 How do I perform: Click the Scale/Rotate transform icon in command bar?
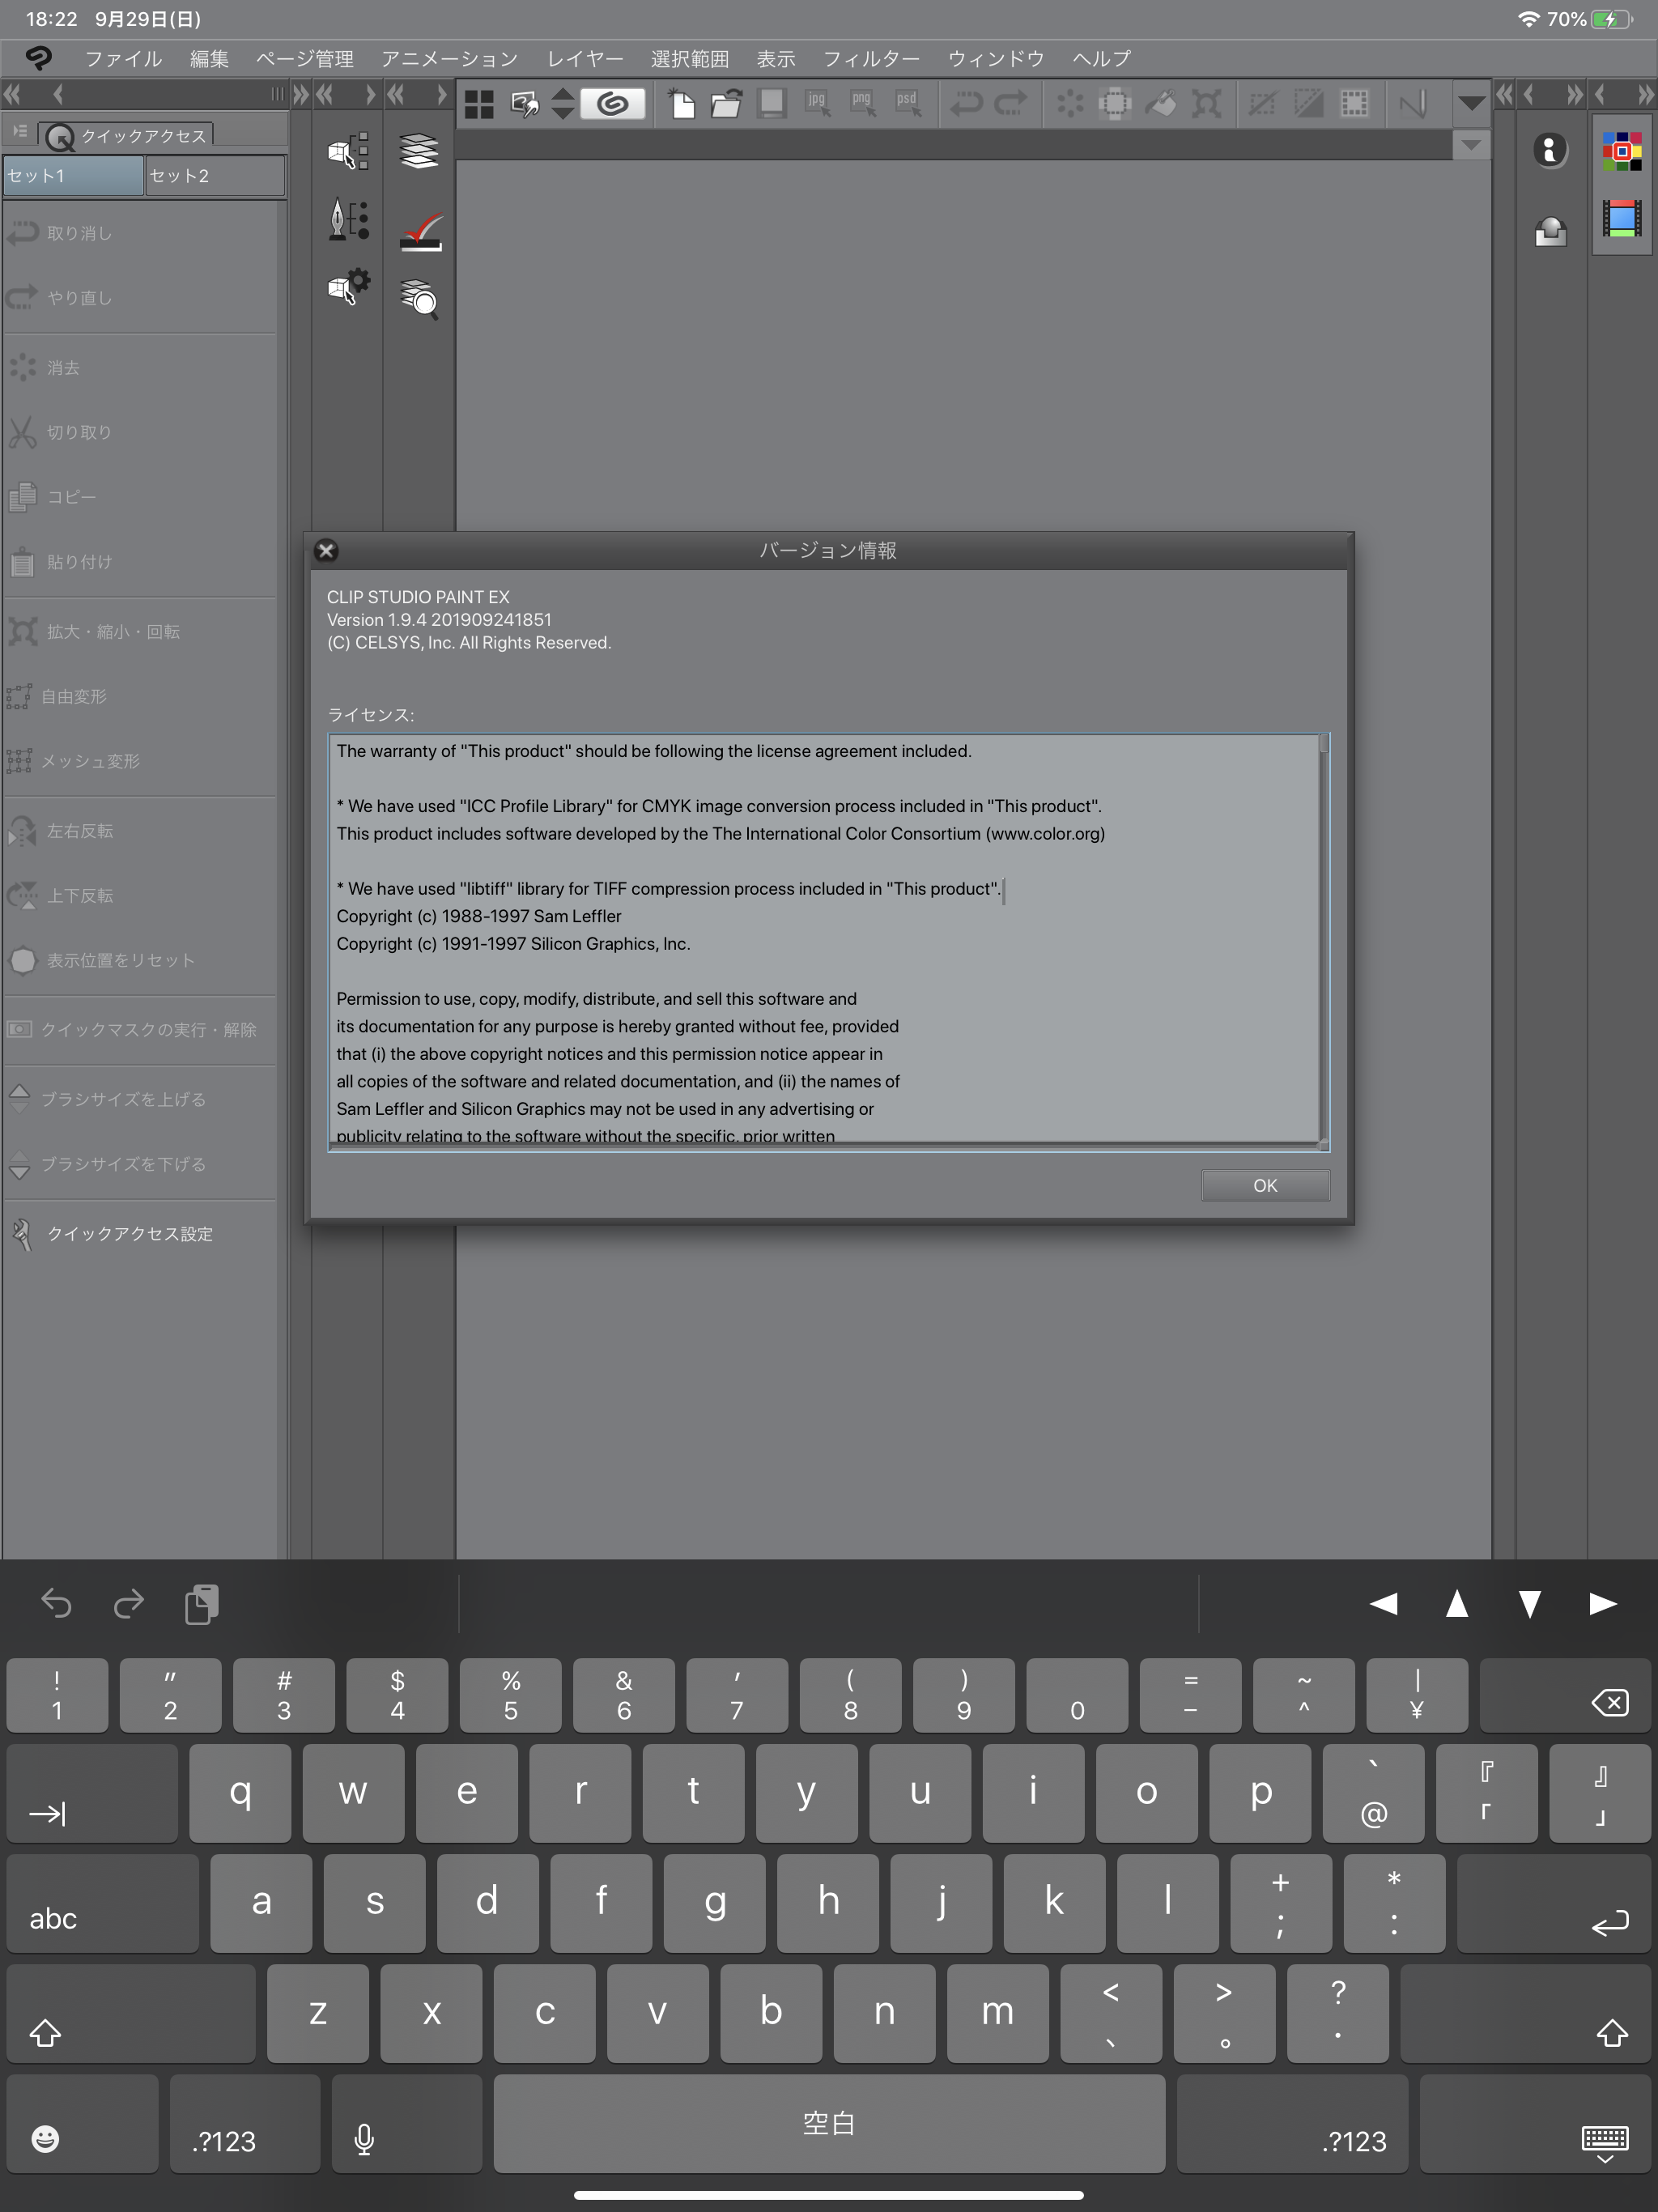1206,104
